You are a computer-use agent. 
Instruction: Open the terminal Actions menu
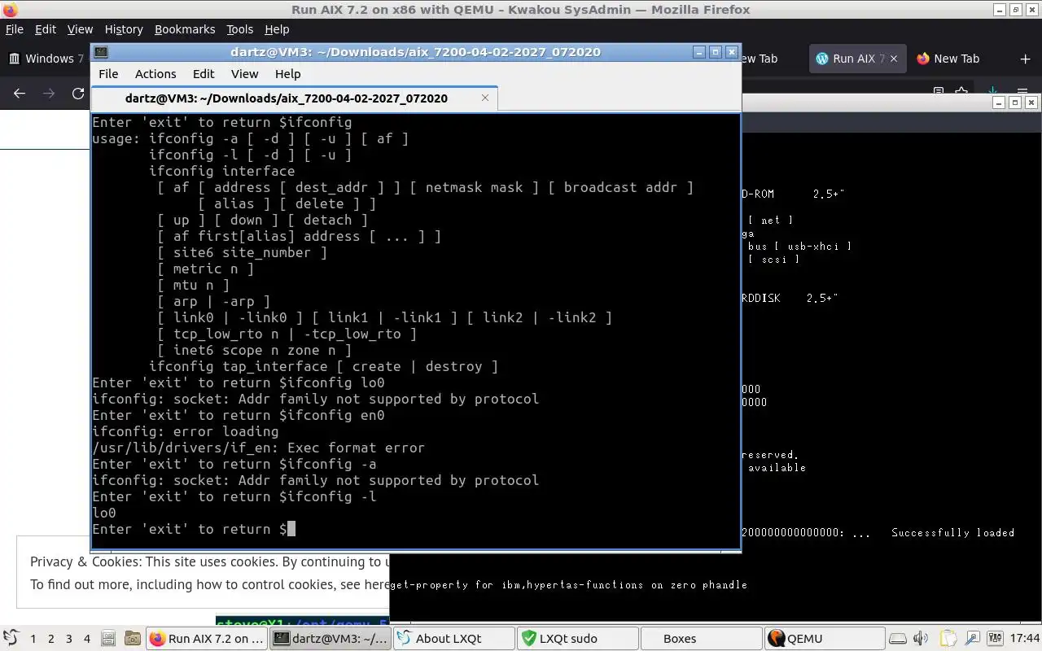tap(155, 73)
